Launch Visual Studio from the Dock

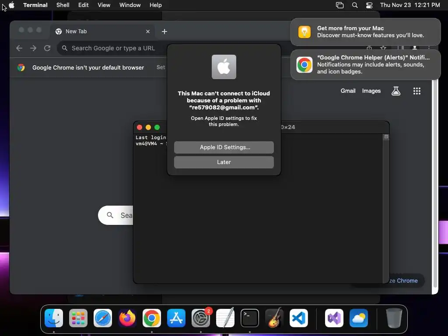point(334,318)
